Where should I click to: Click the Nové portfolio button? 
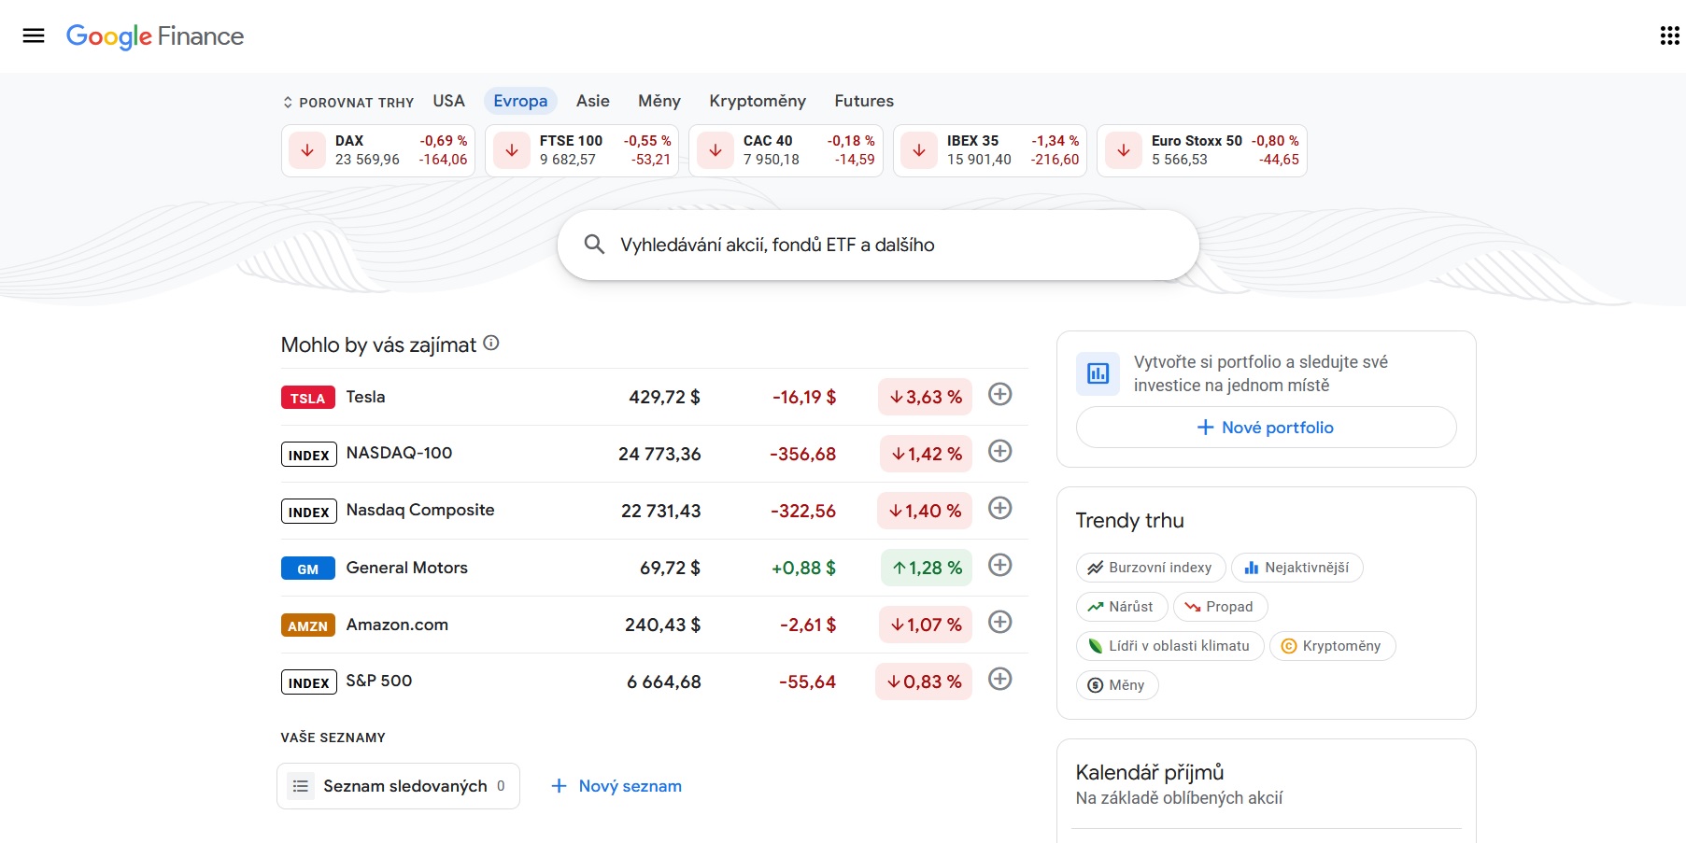coord(1266,428)
